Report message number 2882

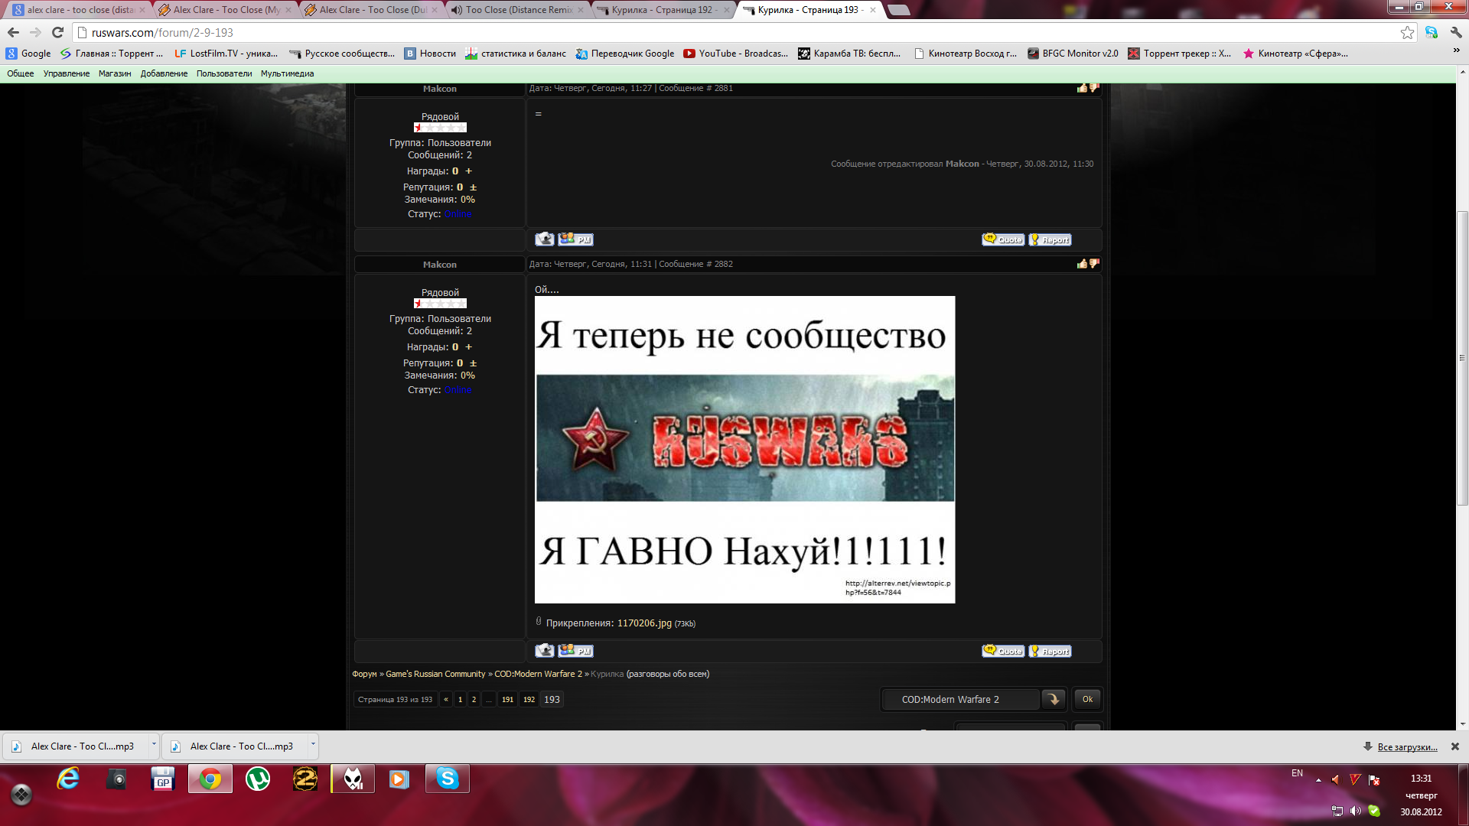point(1050,651)
